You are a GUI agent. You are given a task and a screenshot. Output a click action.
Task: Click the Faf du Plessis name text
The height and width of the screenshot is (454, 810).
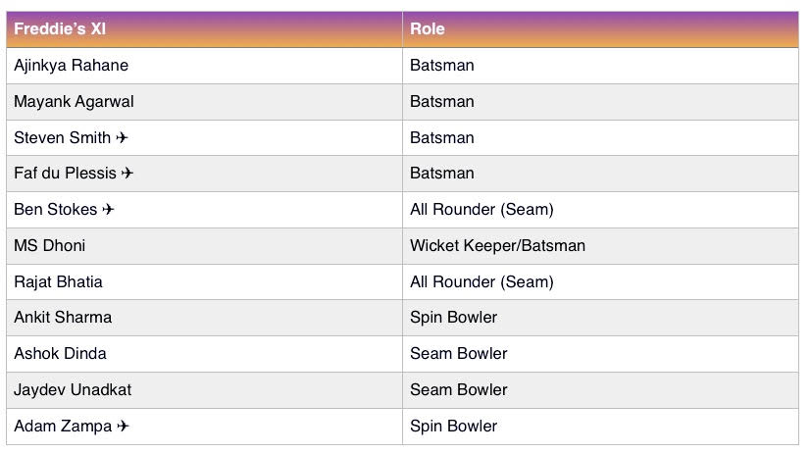coord(65,173)
